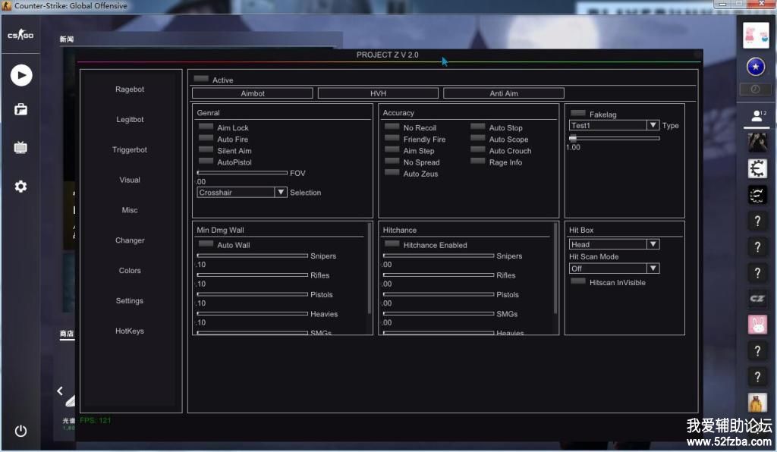This screenshot has height=452, width=777.
Task: Enable the Hitscan InVisible checkbox
Action: [x=577, y=281]
